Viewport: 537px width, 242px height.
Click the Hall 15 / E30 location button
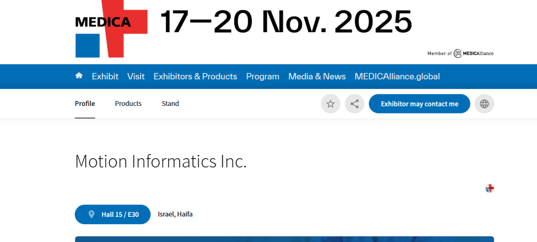(x=113, y=214)
